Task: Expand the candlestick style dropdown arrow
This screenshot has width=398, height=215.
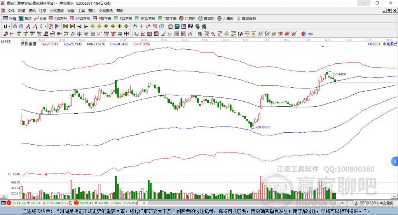Action: click(45, 26)
